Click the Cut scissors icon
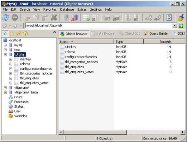The height and width of the screenshot is (142, 187). 26,17
